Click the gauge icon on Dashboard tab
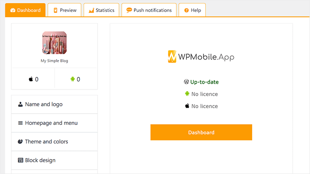The image size is (310, 174). click(13, 10)
